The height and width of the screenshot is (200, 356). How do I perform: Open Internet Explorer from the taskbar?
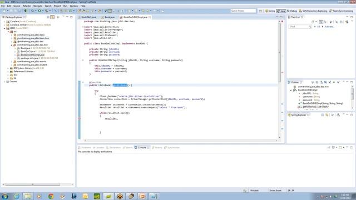16,196
